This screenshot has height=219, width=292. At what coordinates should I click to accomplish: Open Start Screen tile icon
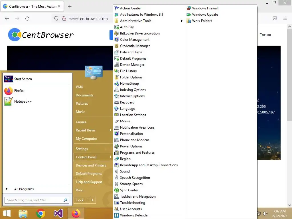coord(8,79)
